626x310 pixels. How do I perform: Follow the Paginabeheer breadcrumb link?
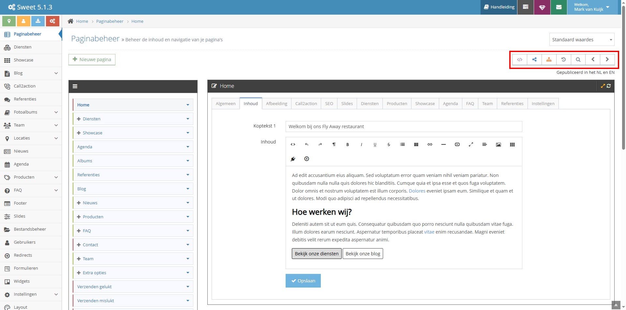(110, 21)
